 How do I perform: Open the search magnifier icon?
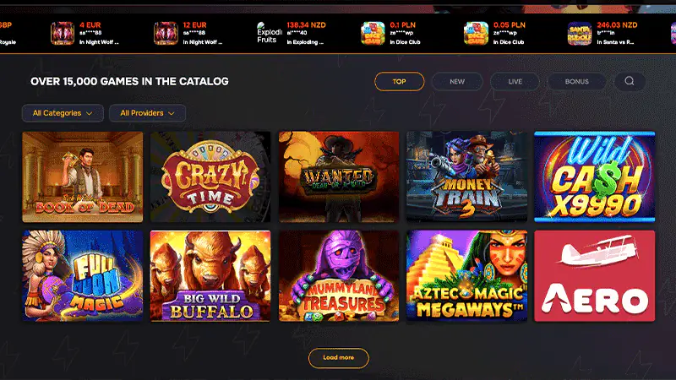630,81
